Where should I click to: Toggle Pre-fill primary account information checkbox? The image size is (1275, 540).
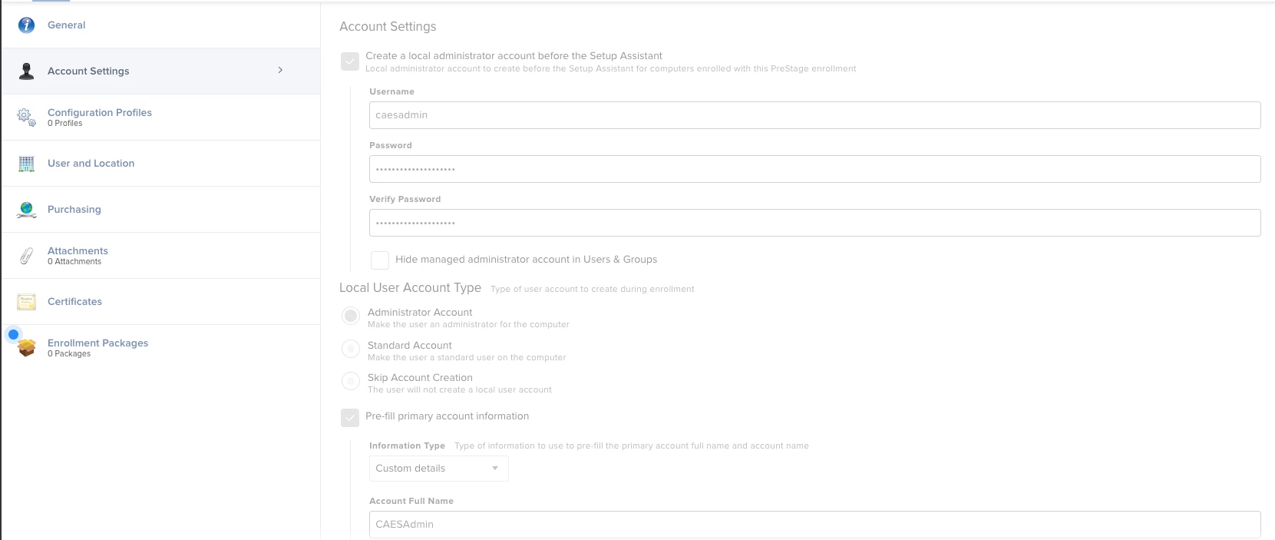click(x=350, y=418)
